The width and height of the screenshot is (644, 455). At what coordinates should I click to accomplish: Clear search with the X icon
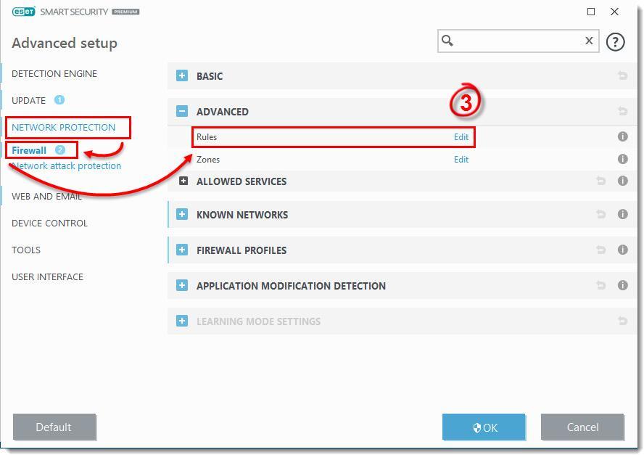coord(589,41)
